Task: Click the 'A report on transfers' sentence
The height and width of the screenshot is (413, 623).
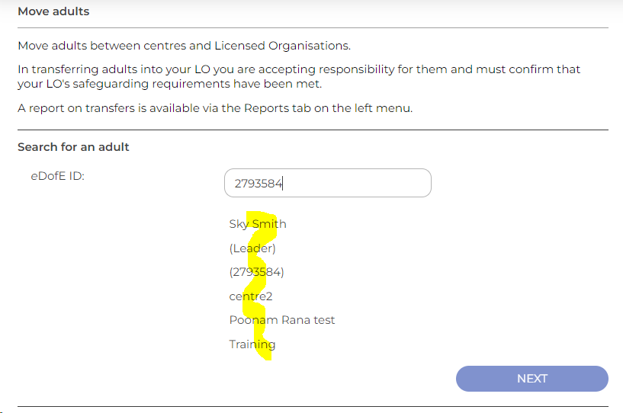Action: point(215,108)
